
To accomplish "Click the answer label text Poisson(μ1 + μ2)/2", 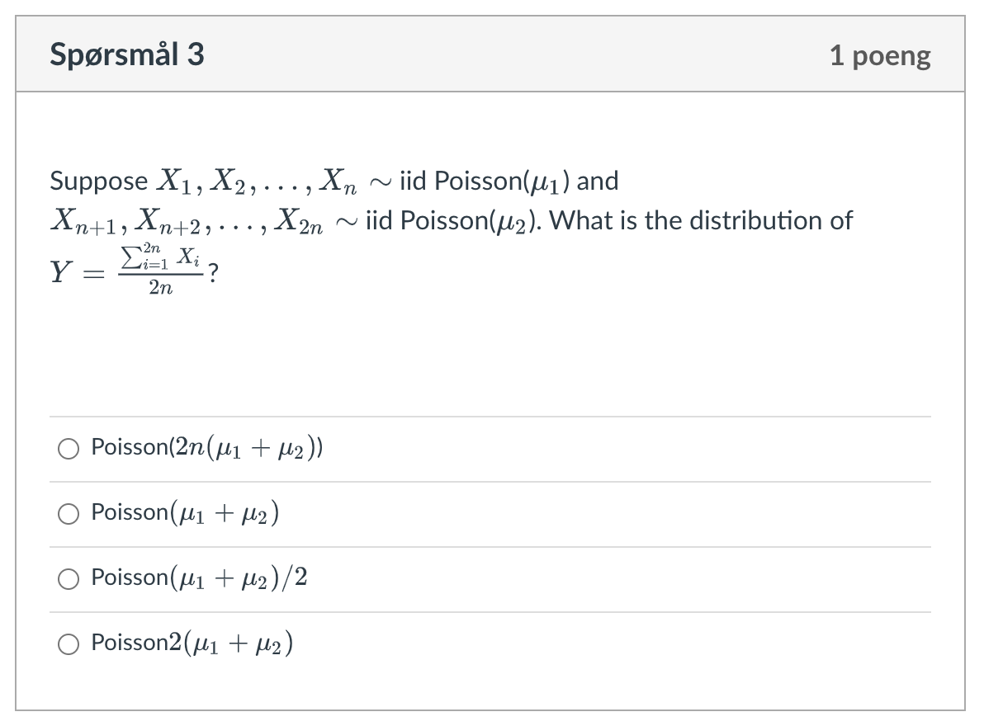I will click(200, 578).
